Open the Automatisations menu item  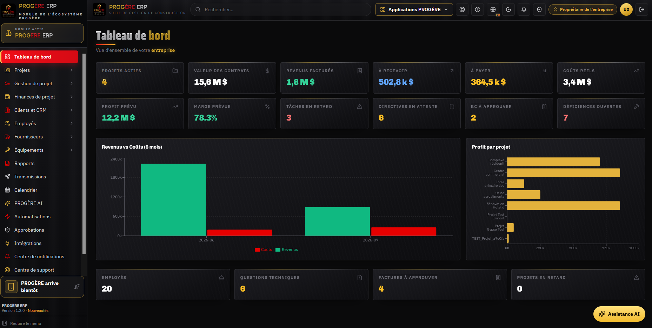click(x=40, y=217)
